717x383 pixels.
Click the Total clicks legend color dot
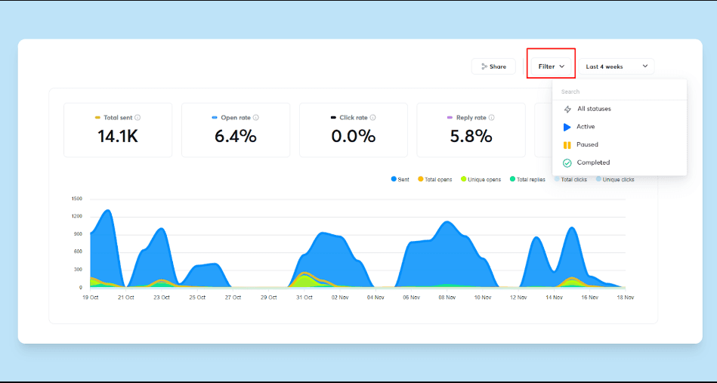557,179
